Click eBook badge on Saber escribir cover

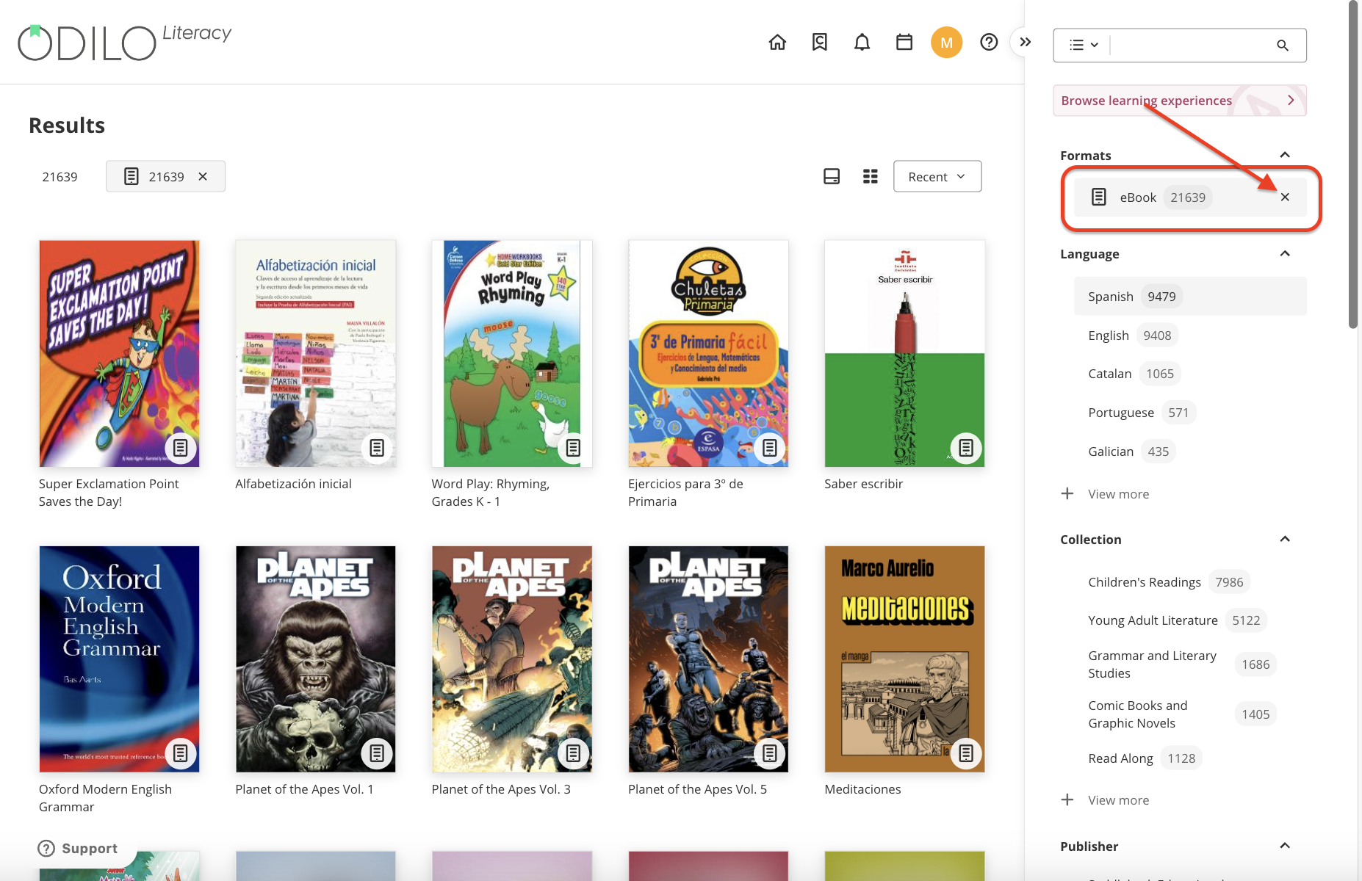pos(966,448)
